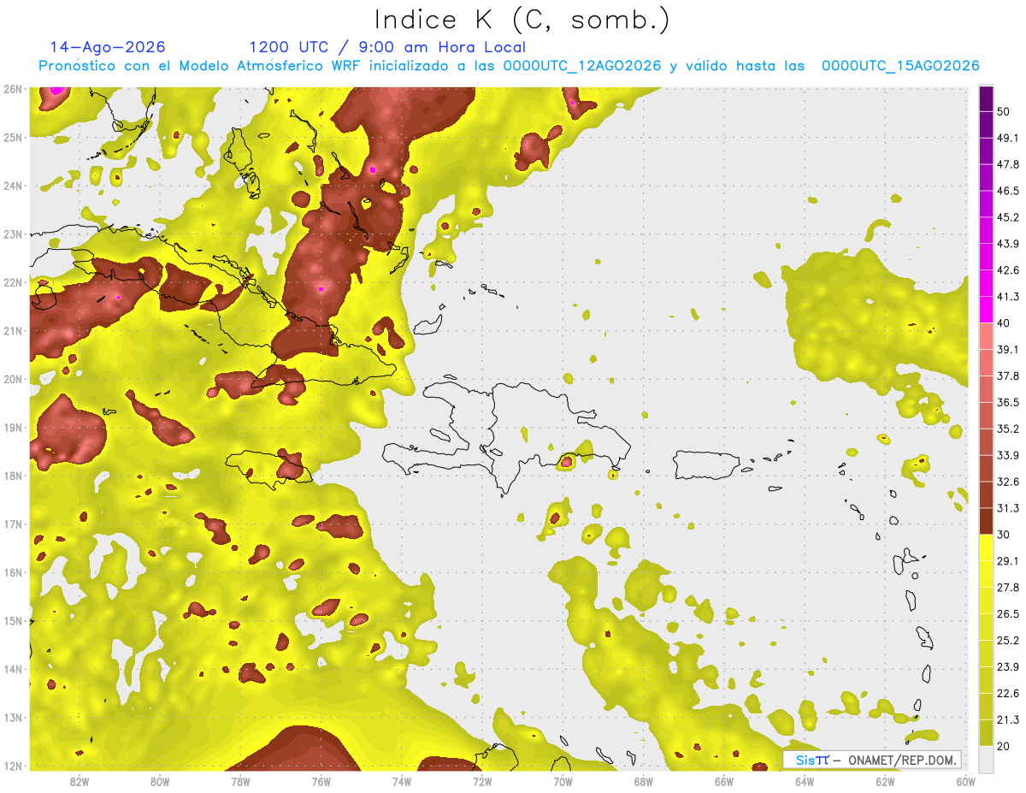This screenshot has width=1026, height=793.
Task: Click the '64W' longitude label
Action: pos(804,781)
